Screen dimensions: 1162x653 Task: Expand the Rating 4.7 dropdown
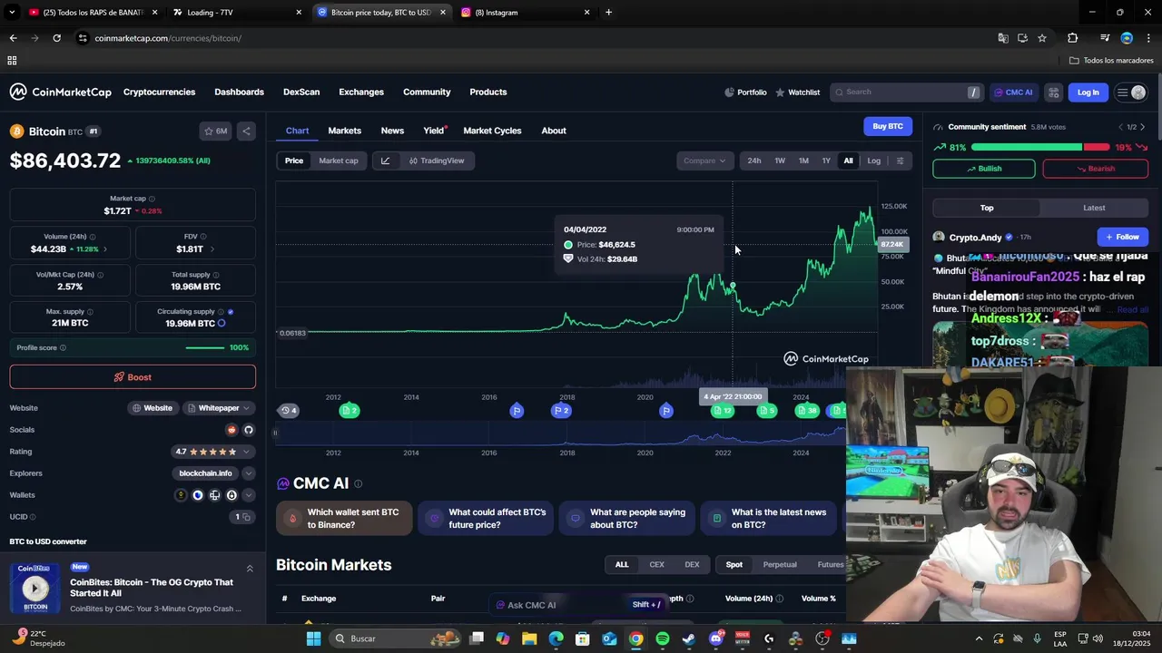coord(246,452)
